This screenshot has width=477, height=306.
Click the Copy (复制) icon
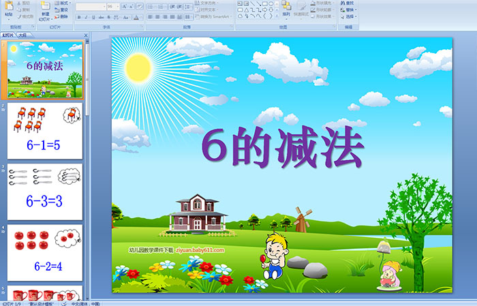(x=19, y=10)
